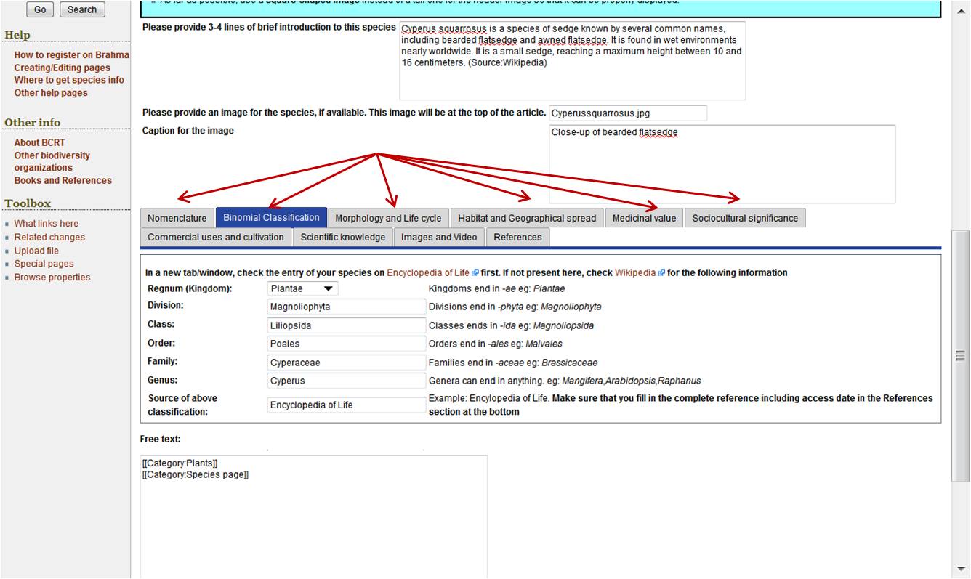
Task: Click the Other info sidebar heading
Action: point(33,122)
